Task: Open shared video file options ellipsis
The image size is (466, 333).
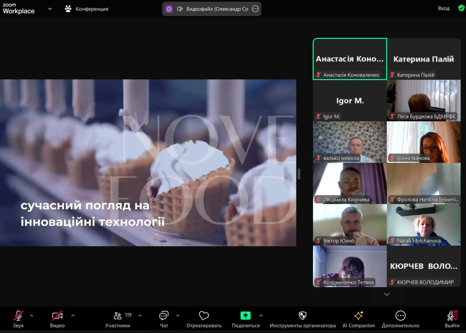Action: [255, 9]
